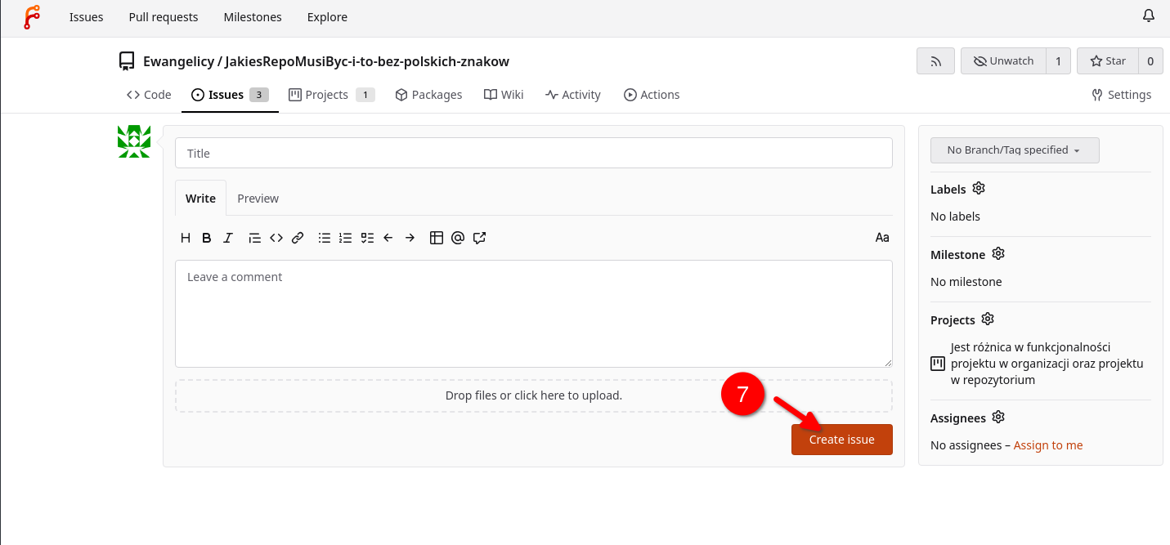Screen dimensions: 1170x545
Task: Open the Milestone gear selector
Action: [x=997, y=254]
